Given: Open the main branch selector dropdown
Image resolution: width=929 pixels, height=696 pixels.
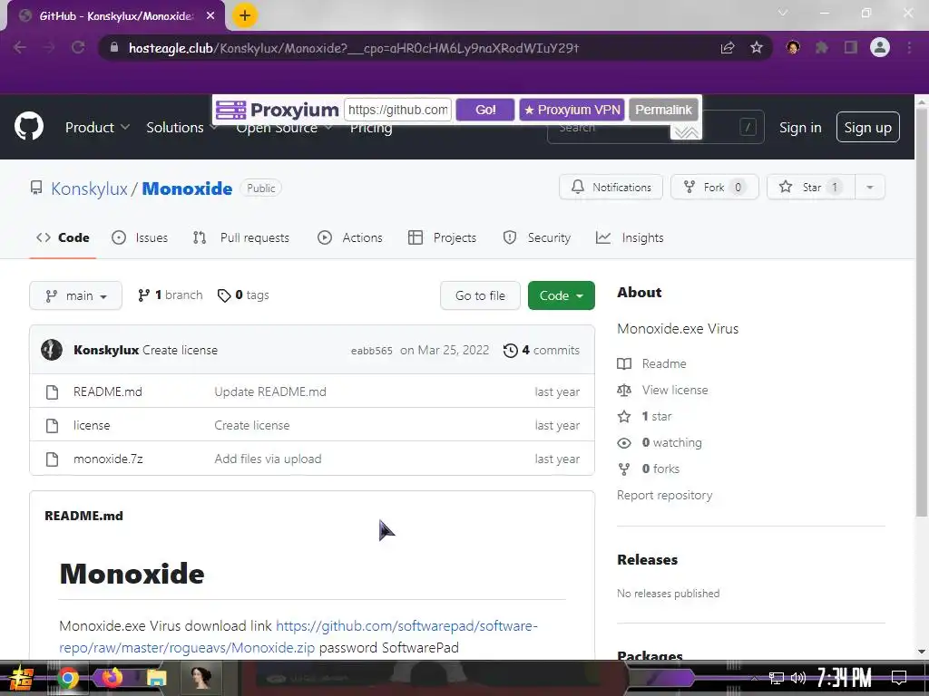Looking at the screenshot, I should click(x=76, y=295).
